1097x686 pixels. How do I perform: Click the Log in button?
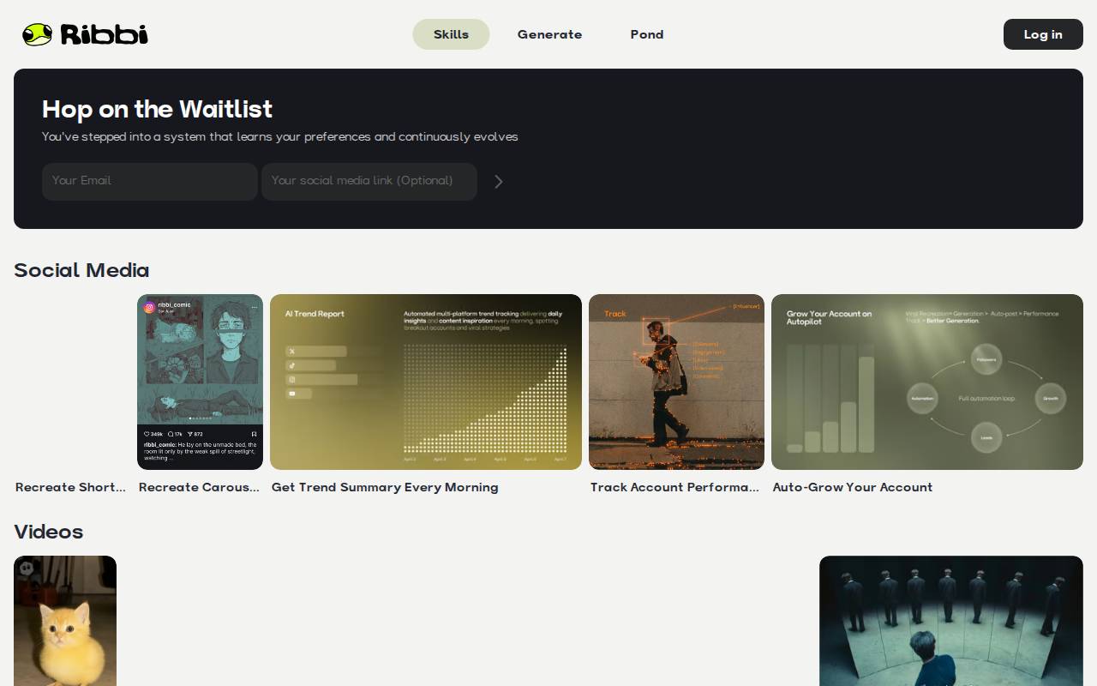click(1043, 34)
